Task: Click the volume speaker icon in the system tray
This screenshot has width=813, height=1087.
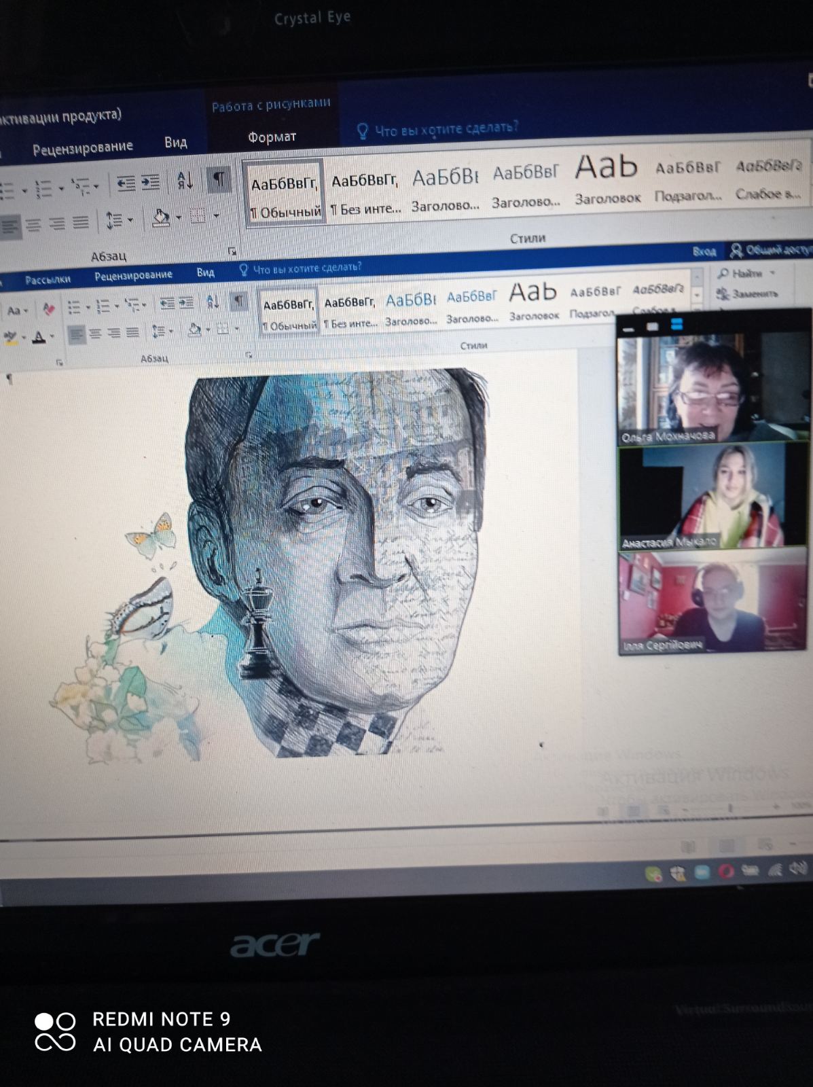Action: (799, 868)
